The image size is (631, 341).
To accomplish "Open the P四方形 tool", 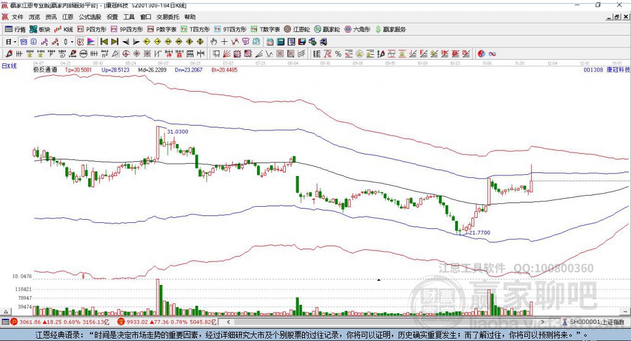I will [92, 30].
